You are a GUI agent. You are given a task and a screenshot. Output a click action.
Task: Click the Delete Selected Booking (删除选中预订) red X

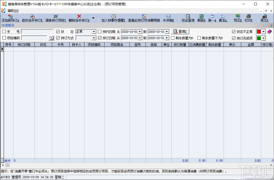(x=79, y=16)
